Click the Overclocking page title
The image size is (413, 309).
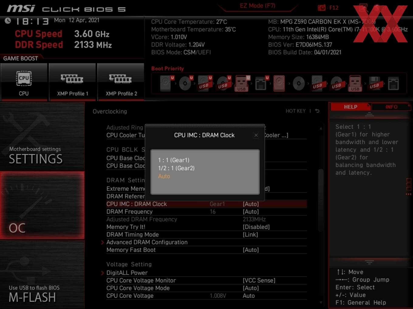click(110, 111)
